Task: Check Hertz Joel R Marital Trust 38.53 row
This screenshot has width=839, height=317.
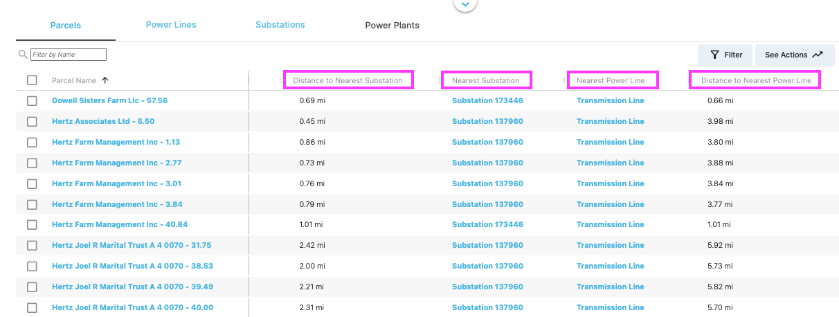Action: (32, 266)
